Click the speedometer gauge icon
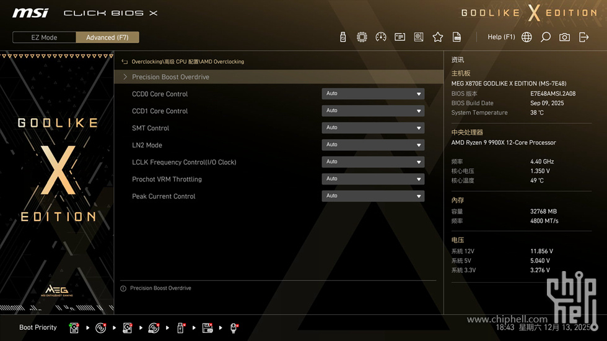The height and width of the screenshot is (341, 607). pyautogui.click(x=381, y=37)
